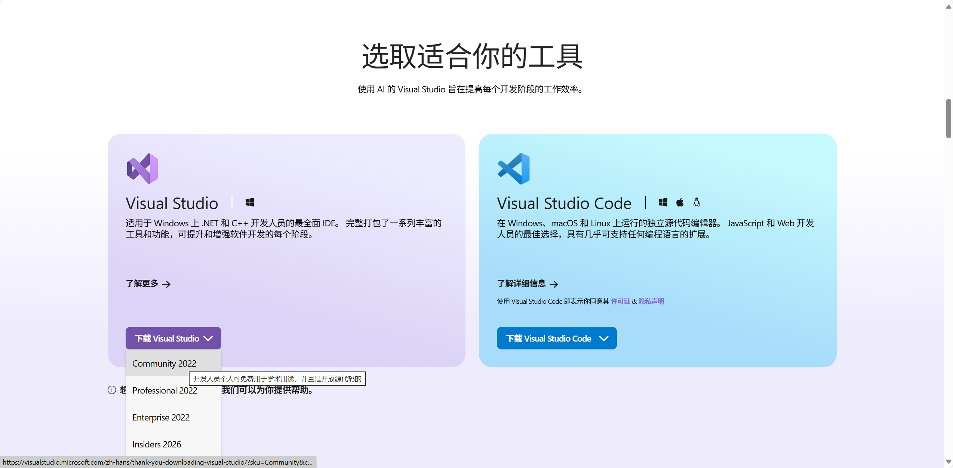The image size is (953, 468).
Task: Pick Enterprise 2022 from the list
Action: tap(161, 417)
